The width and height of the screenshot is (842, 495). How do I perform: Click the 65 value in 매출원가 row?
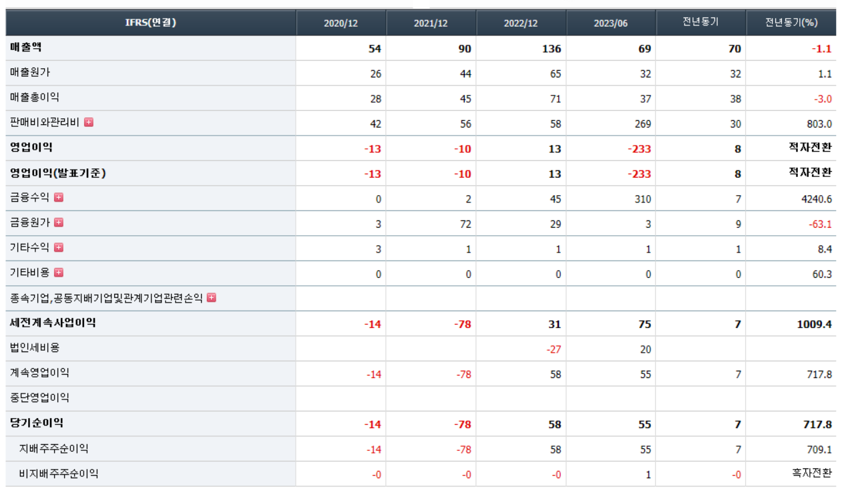coord(556,74)
